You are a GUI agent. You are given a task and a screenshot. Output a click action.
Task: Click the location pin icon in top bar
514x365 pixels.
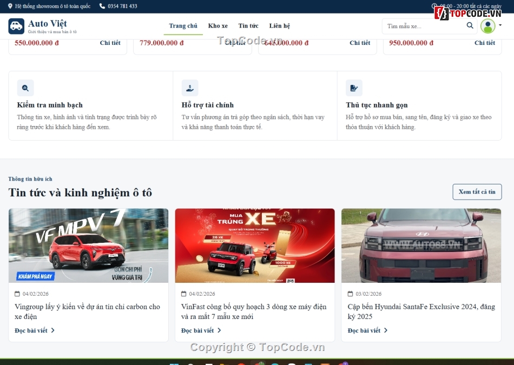tap(10, 6)
